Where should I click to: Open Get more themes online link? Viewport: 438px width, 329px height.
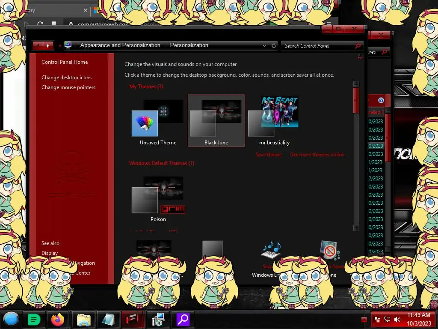point(317,155)
